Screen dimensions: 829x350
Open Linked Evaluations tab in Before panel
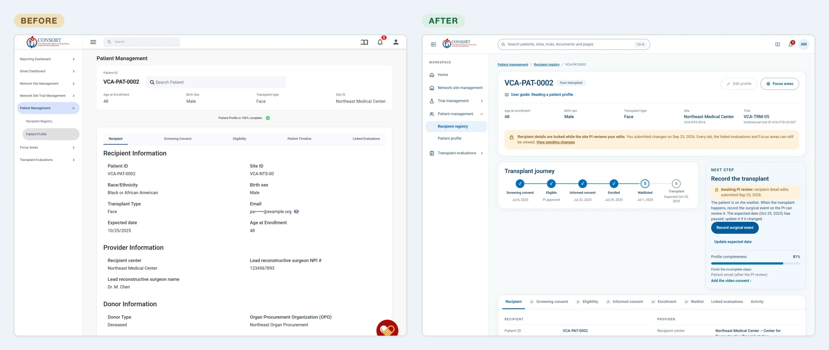366,139
